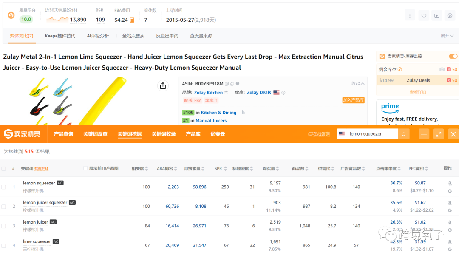Click PPC bid value $1.62
The height and width of the screenshot is (255, 459).
tap(420, 203)
